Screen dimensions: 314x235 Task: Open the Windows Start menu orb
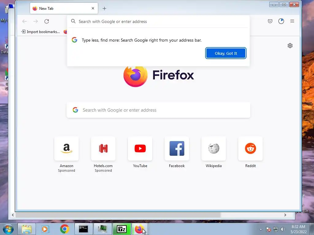[x=8, y=229]
